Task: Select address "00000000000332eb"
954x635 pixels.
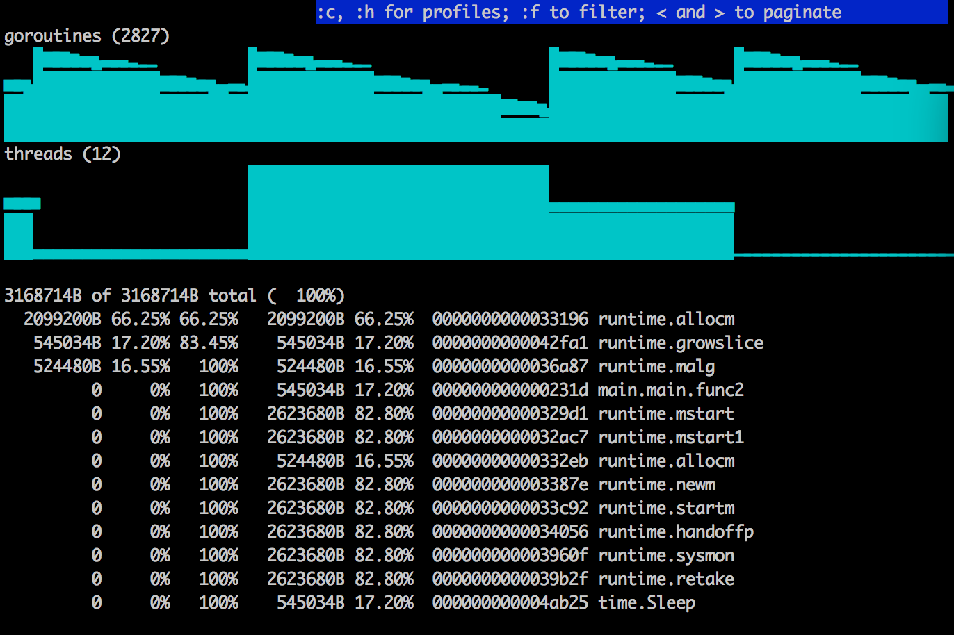Action: point(510,461)
